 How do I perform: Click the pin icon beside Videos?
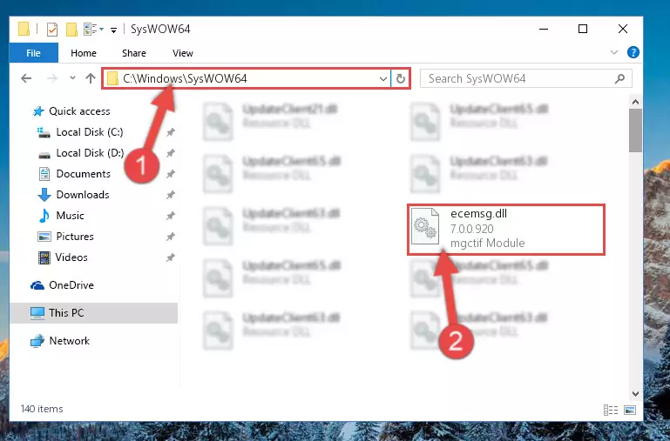(171, 257)
